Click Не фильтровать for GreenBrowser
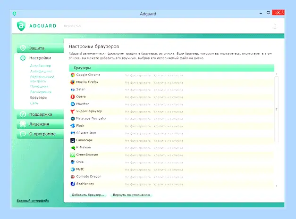 138,155
